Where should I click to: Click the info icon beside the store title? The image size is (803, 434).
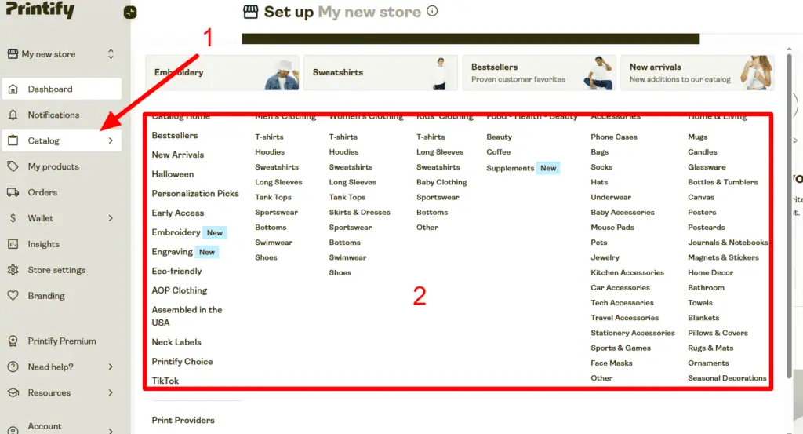coord(432,12)
